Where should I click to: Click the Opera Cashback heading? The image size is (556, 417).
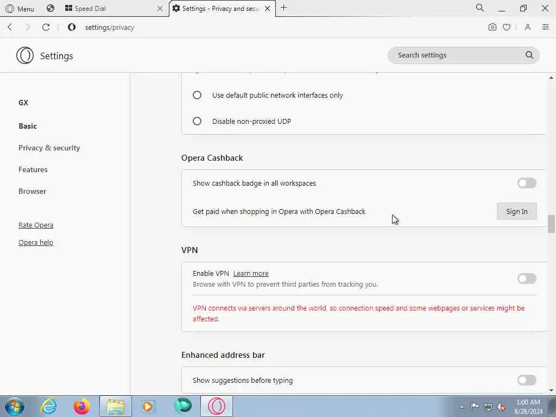[x=212, y=158]
